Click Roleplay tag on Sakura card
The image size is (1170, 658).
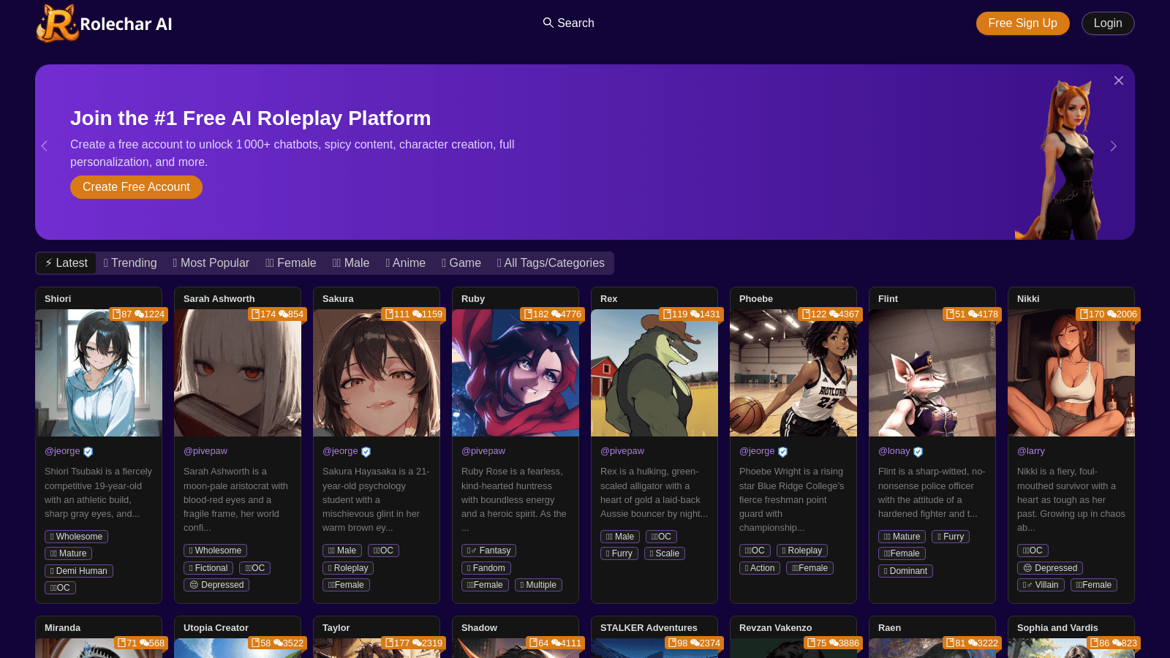348,568
